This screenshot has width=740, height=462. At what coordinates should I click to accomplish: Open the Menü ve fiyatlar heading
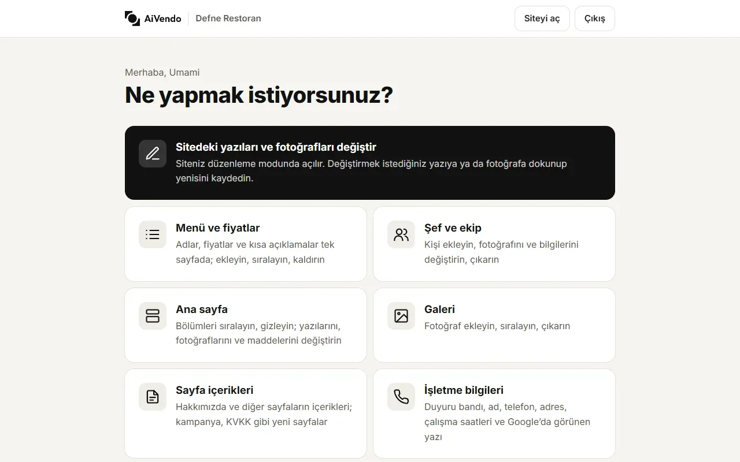218,228
